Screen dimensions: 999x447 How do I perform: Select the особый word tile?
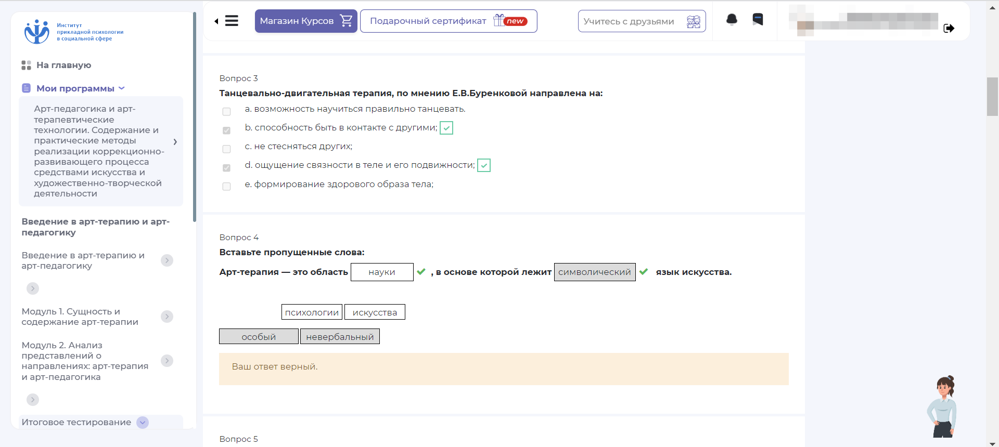(x=259, y=336)
